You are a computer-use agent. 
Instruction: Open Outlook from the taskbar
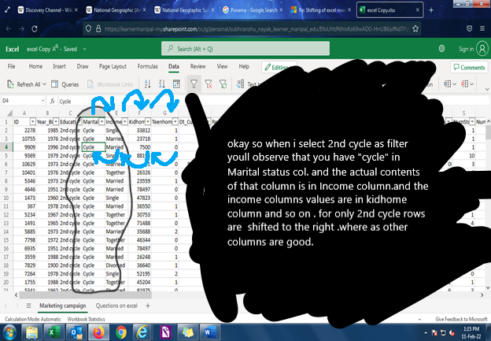(x=76, y=332)
